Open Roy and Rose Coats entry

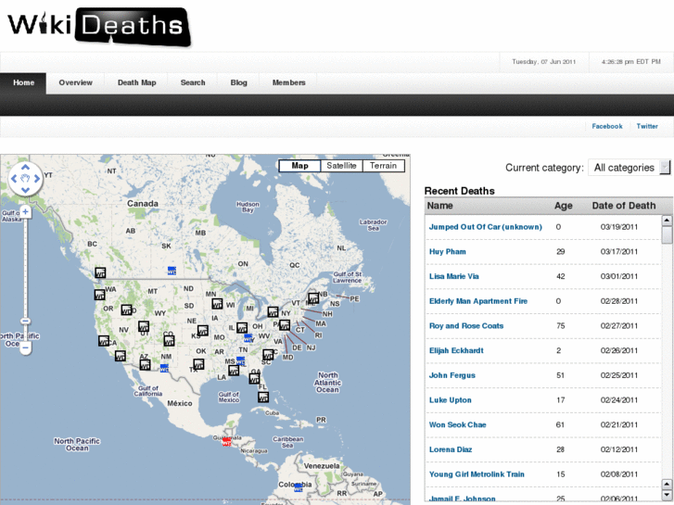click(x=466, y=326)
